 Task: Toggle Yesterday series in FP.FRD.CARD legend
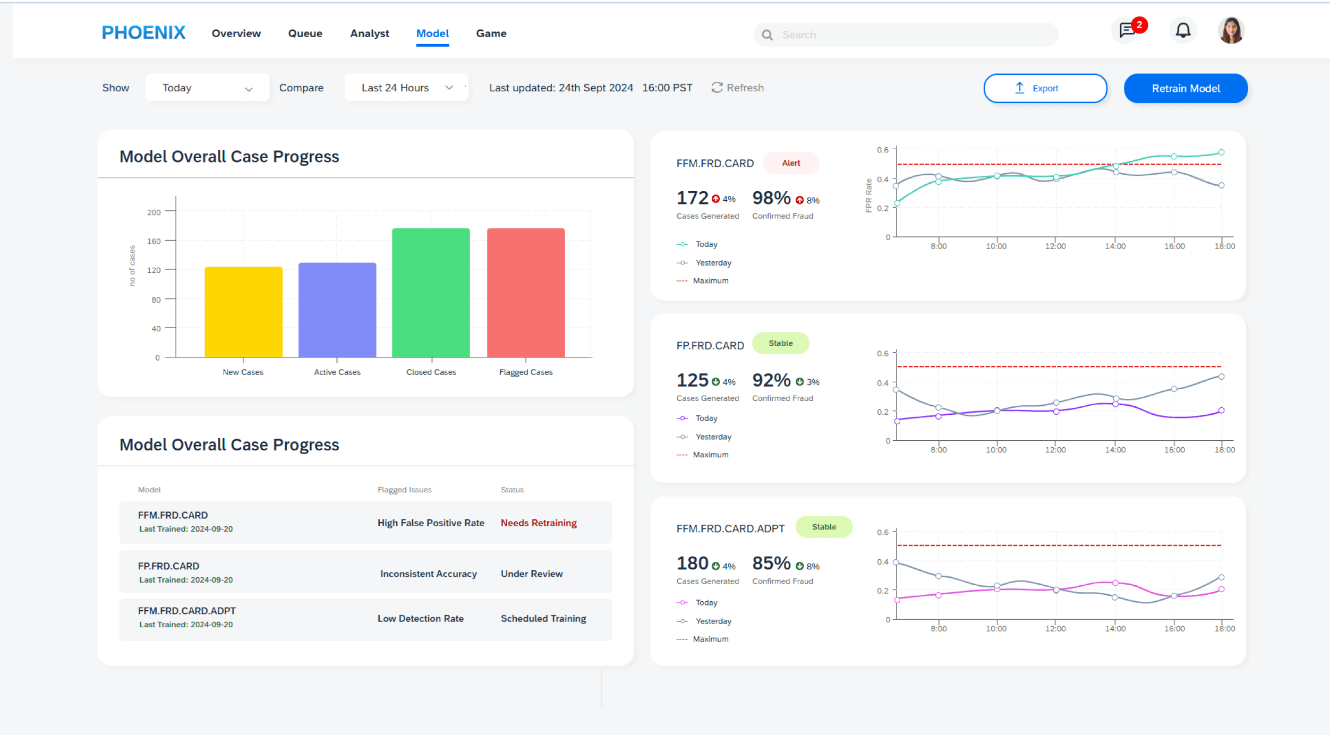coord(704,437)
